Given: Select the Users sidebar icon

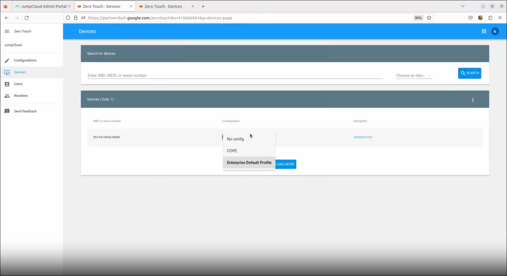Looking at the screenshot, I should 7,84.
